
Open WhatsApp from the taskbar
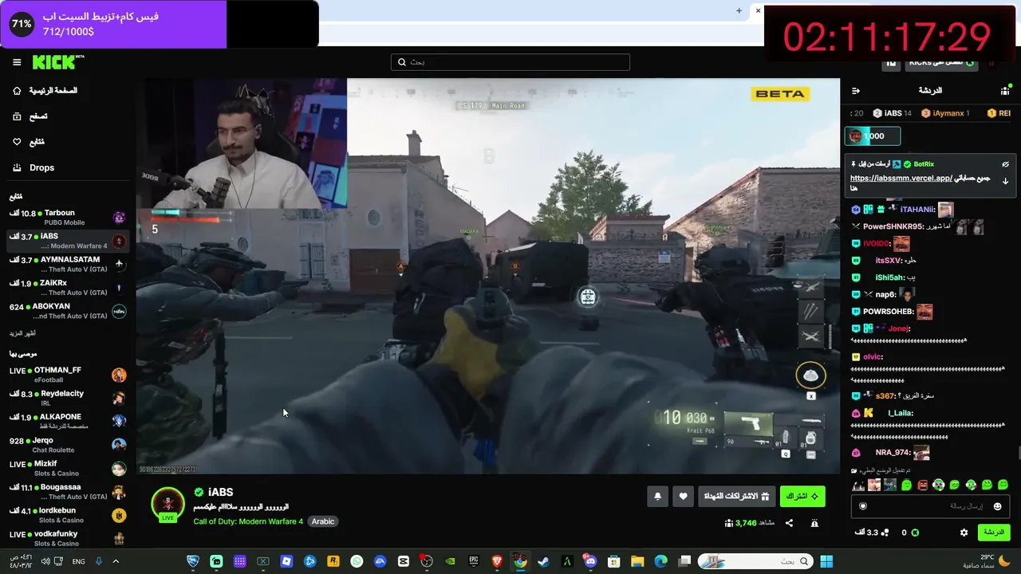[x=357, y=561]
